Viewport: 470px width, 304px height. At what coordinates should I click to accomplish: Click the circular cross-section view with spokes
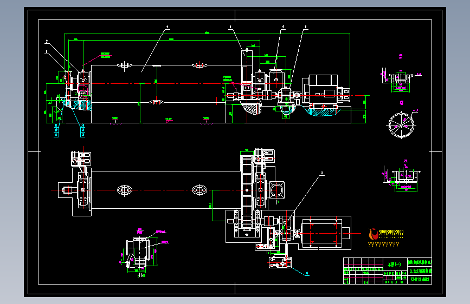[401, 125]
